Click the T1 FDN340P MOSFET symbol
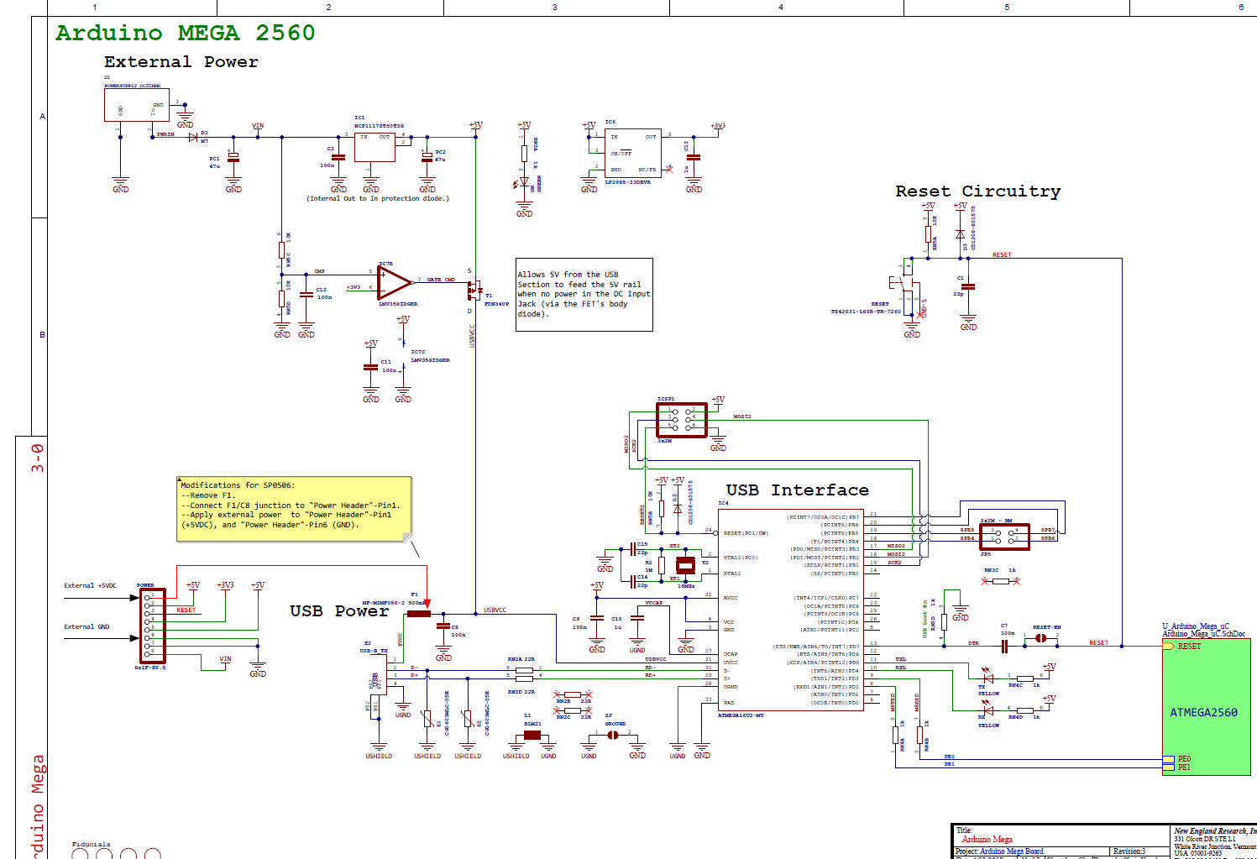Image resolution: width=1257 pixels, height=859 pixels. click(474, 290)
